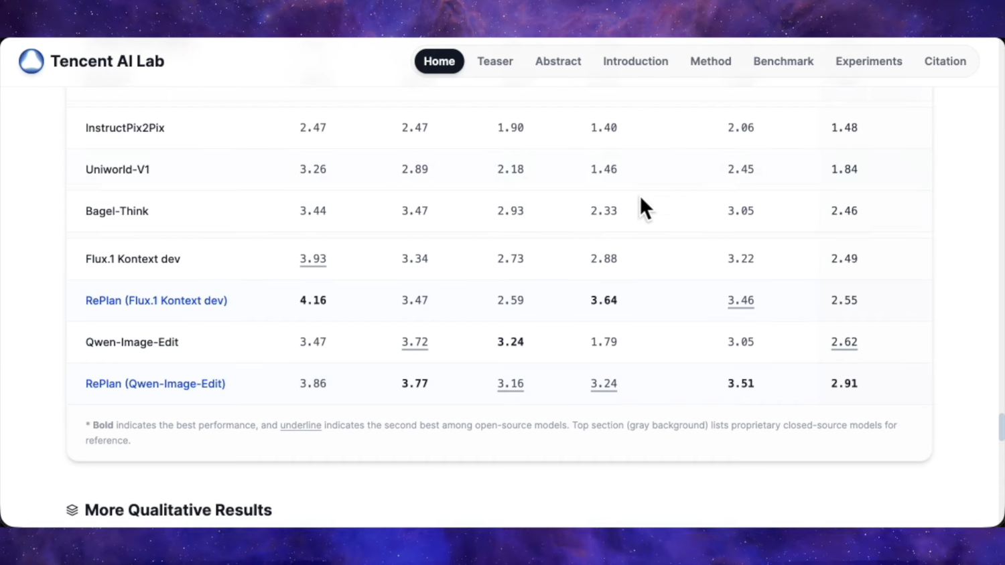
Task: Select the More Qualitative Results heading
Action: (x=178, y=510)
